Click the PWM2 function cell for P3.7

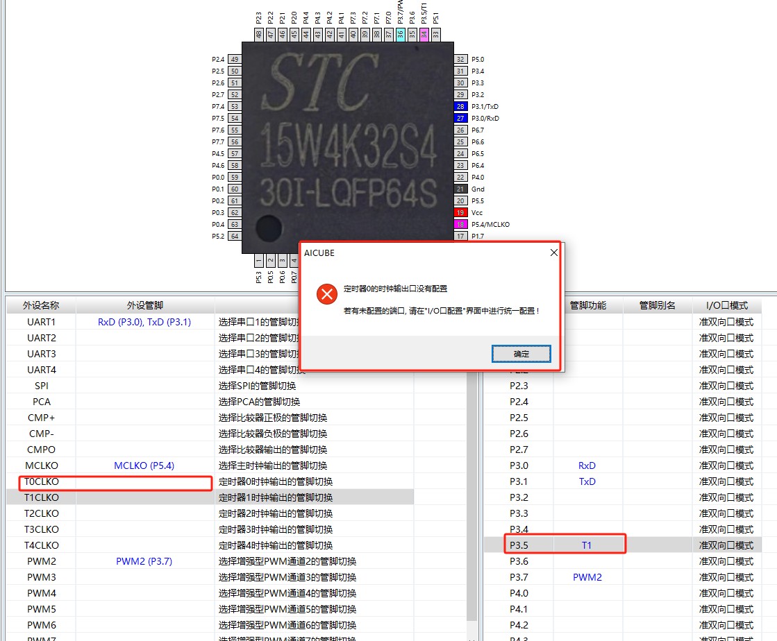pos(587,577)
